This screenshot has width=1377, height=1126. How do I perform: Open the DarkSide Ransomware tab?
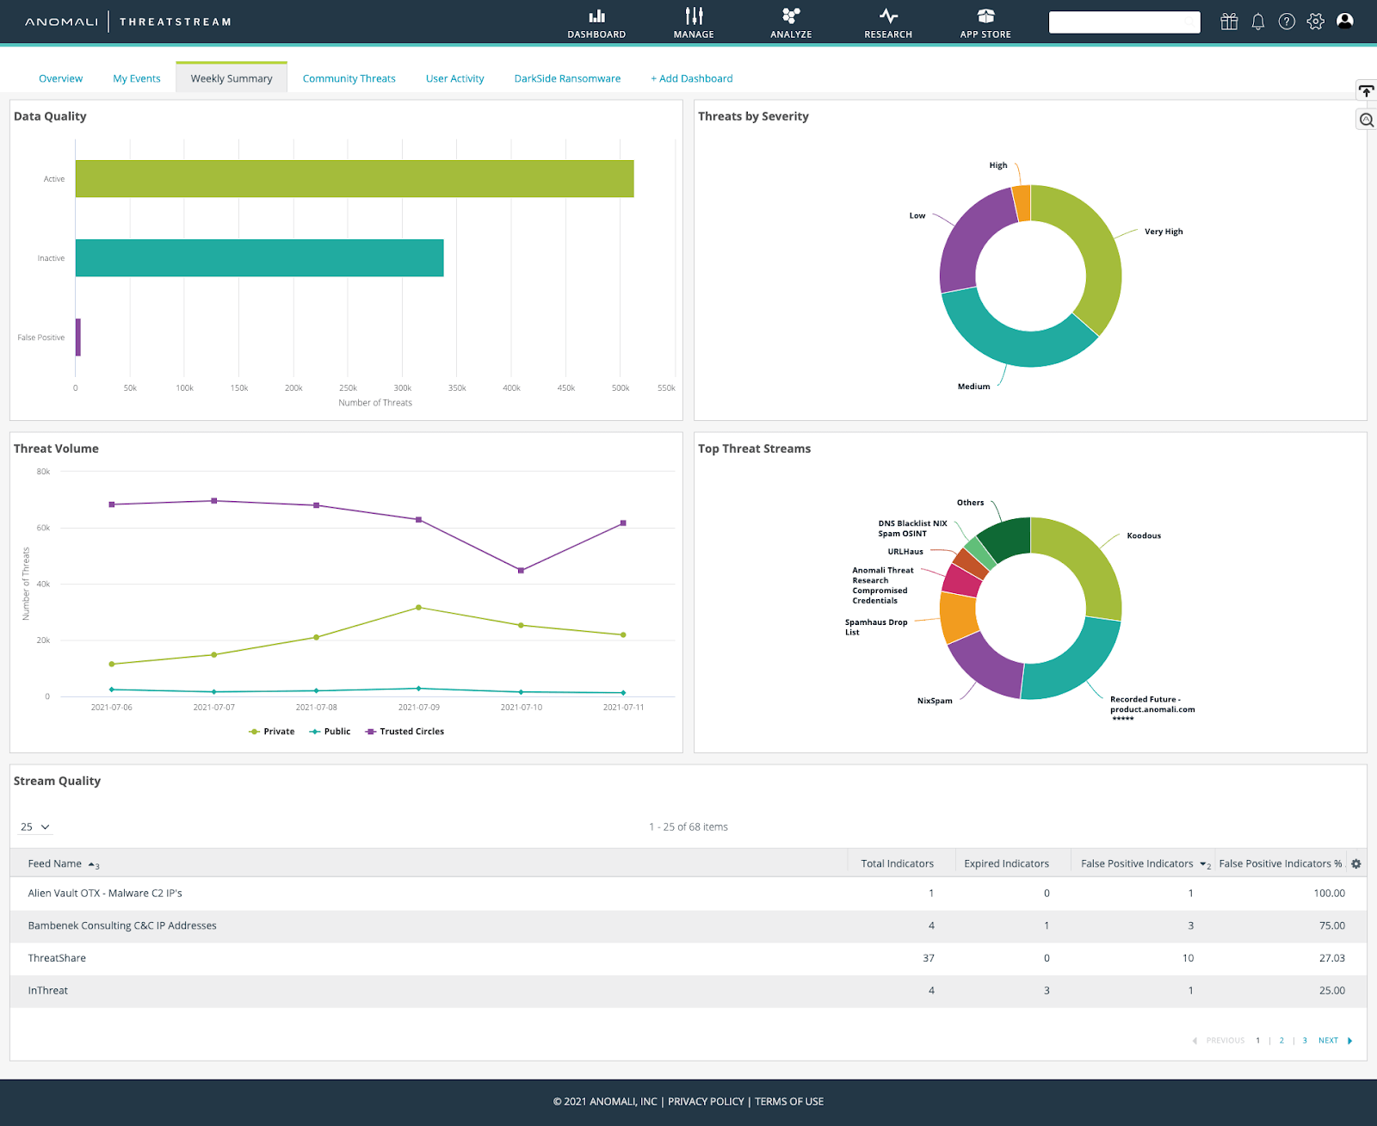coord(567,77)
